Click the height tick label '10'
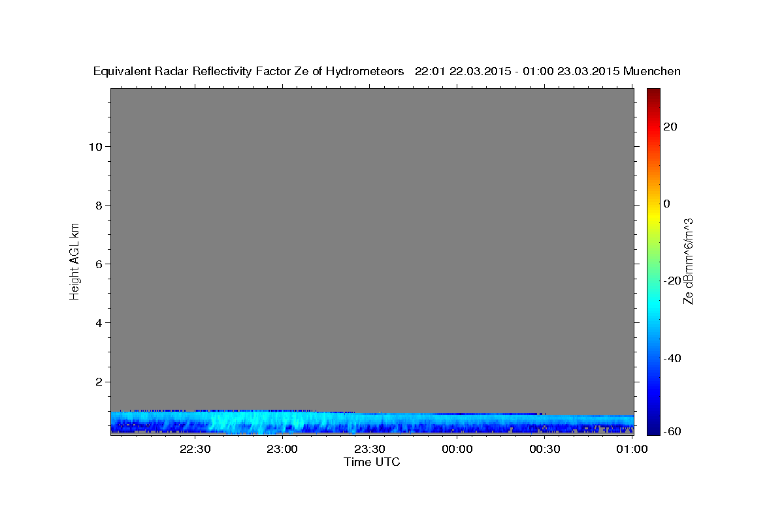Image resolution: width=784 pixels, height=522 pixels. [95, 146]
